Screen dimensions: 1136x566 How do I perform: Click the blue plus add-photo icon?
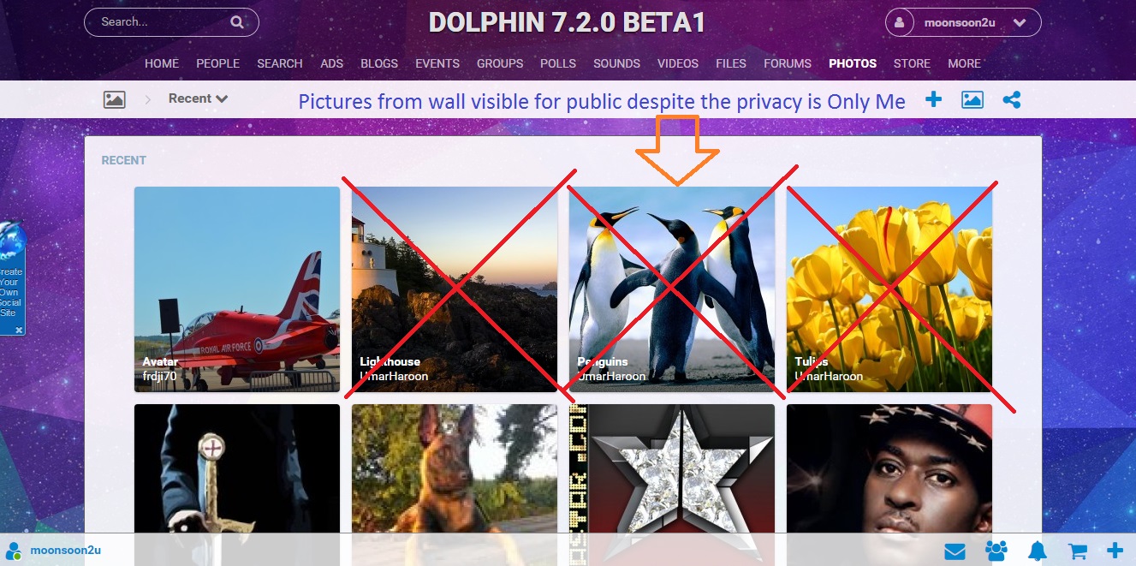click(x=933, y=99)
